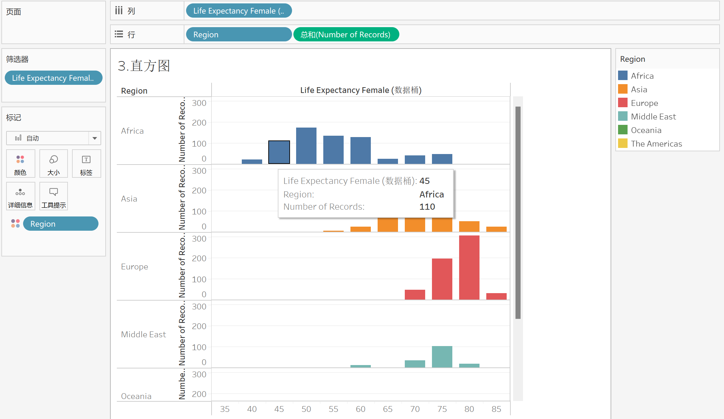Click the 标签 (Label) mark icon
This screenshot has width=724, height=419.
click(87, 164)
